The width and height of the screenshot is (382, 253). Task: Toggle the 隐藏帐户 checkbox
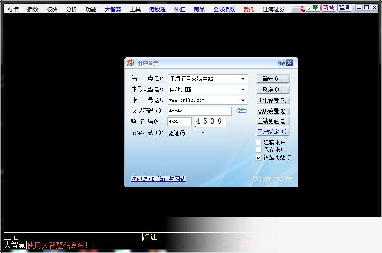[x=258, y=142]
